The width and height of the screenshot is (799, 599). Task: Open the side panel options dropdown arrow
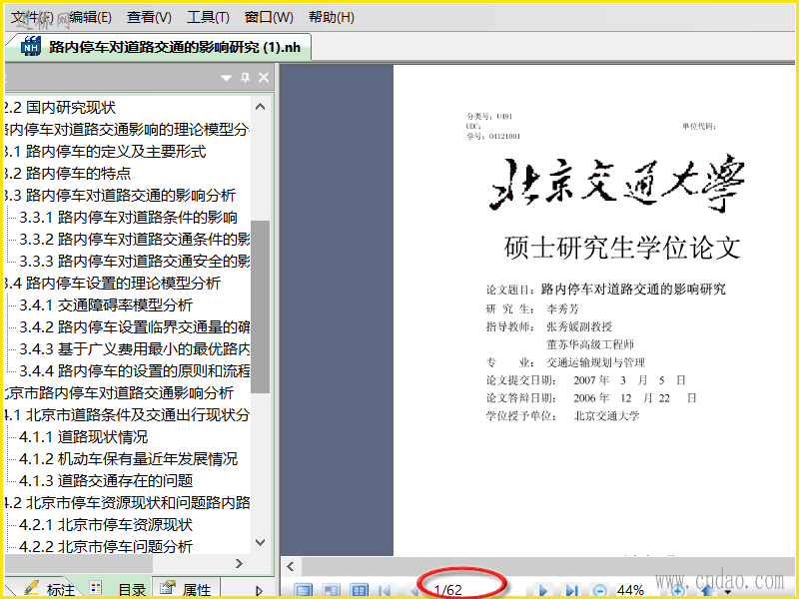point(227,78)
